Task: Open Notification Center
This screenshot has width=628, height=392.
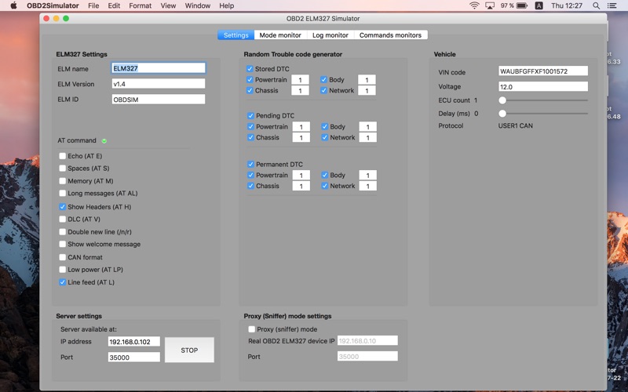Action: click(x=612, y=5)
